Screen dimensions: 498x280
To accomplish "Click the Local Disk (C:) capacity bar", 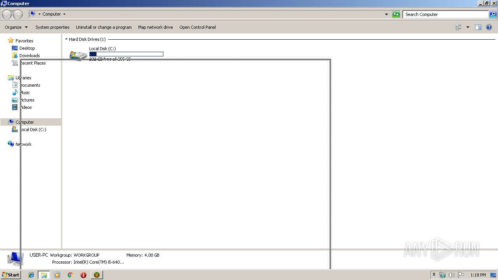I will click(x=126, y=54).
